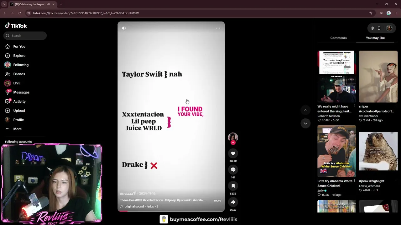Open the video creator's avatar
Viewport: 401px width, 225px height.
pos(233,137)
